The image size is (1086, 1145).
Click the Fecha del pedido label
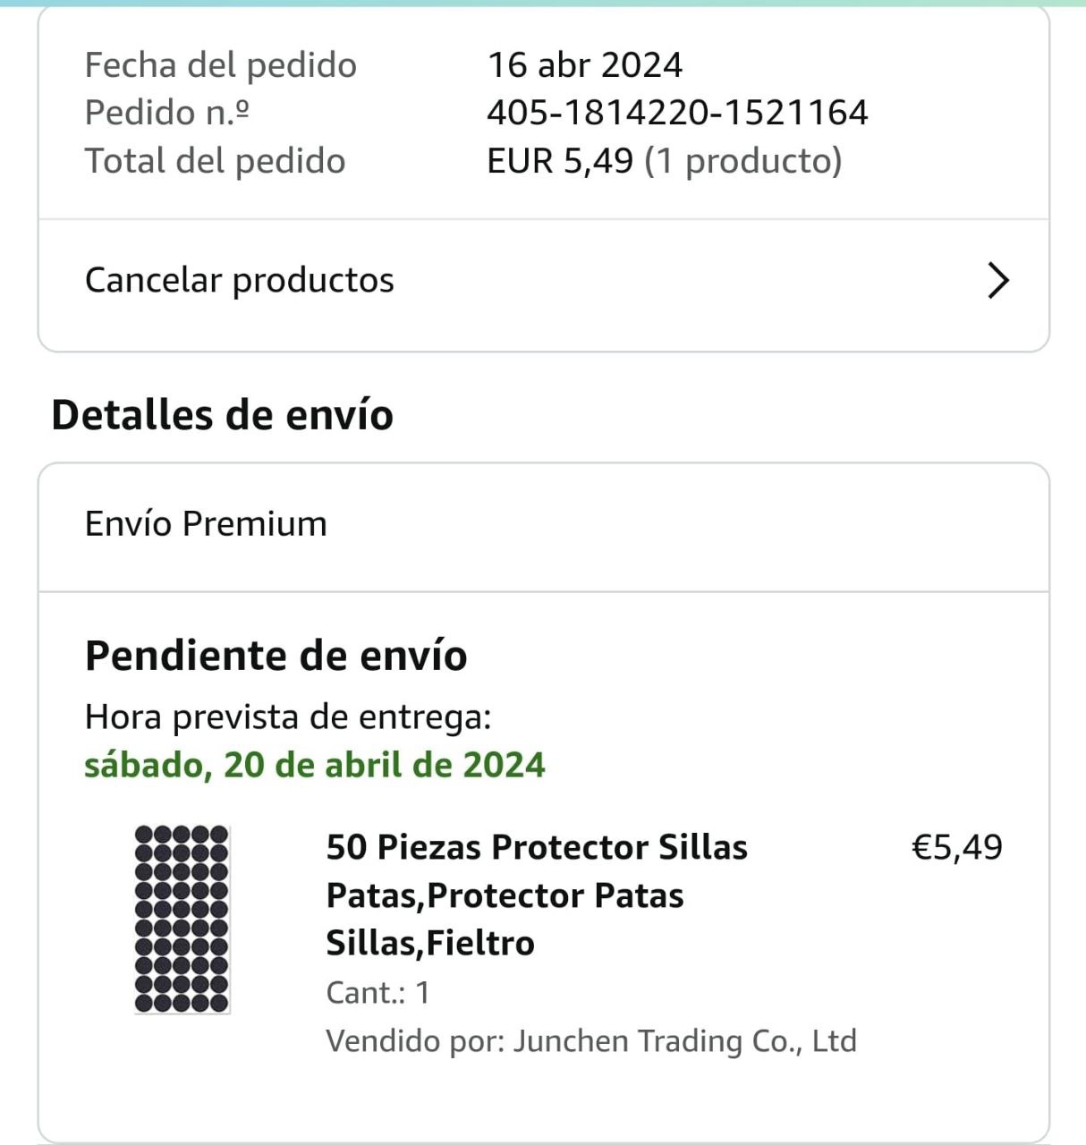(220, 65)
